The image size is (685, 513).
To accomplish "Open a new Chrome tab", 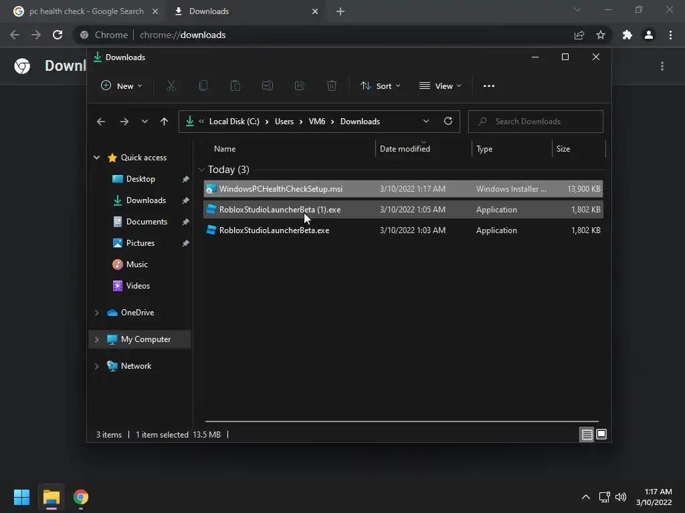I will [x=340, y=11].
